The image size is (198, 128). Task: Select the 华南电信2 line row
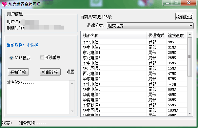(134, 100)
